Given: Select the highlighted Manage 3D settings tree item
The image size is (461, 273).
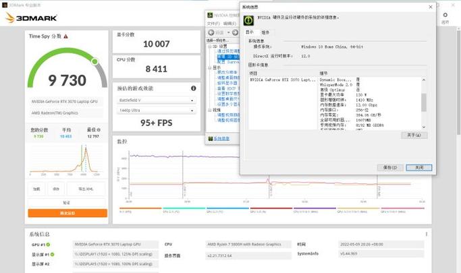Looking at the screenshot, I should point(228,57).
